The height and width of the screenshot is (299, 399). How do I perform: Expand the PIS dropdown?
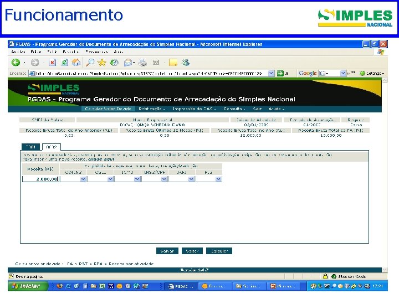tap(218, 179)
